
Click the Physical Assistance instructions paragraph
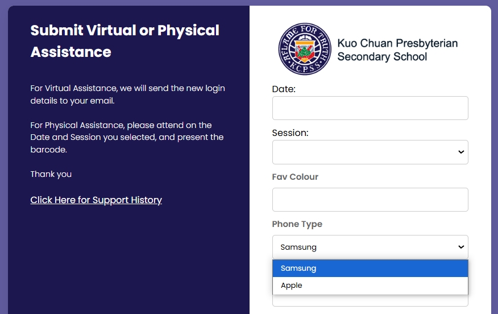click(x=127, y=137)
